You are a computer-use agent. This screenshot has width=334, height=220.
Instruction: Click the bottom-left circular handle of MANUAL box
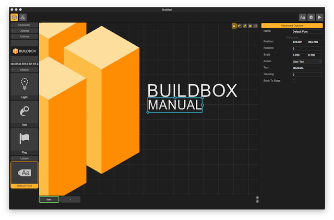(148, 112)
